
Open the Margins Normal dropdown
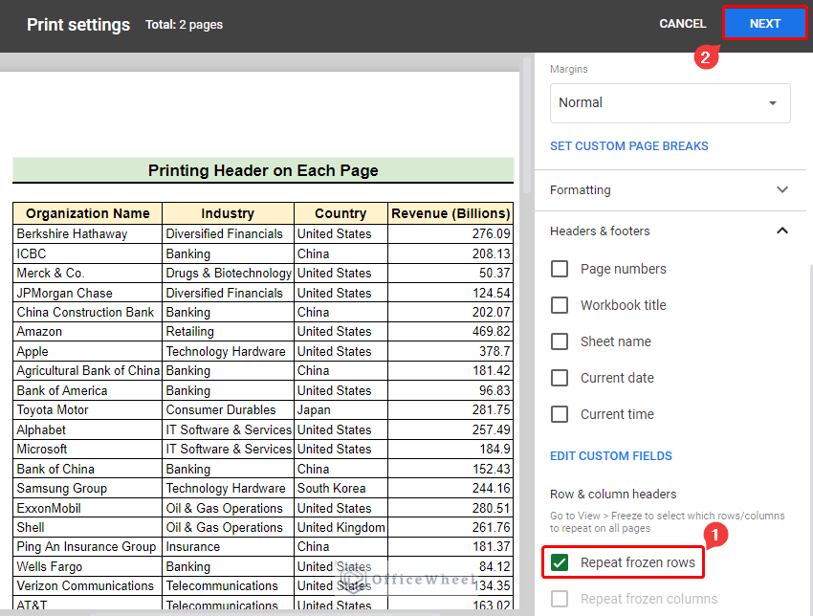pyautogui.click(x=670, y=102)
